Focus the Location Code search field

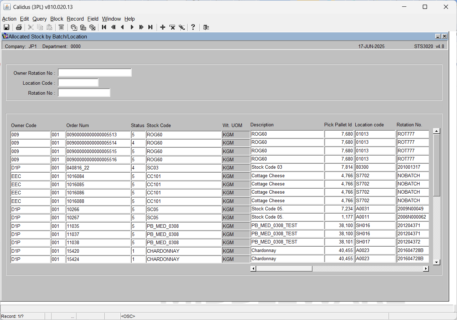click(x=78, y=83)
